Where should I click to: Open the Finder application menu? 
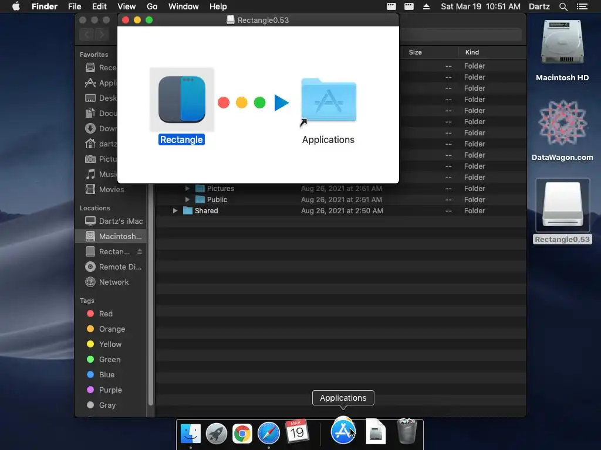pyautogui.click(x=45, y=6)
